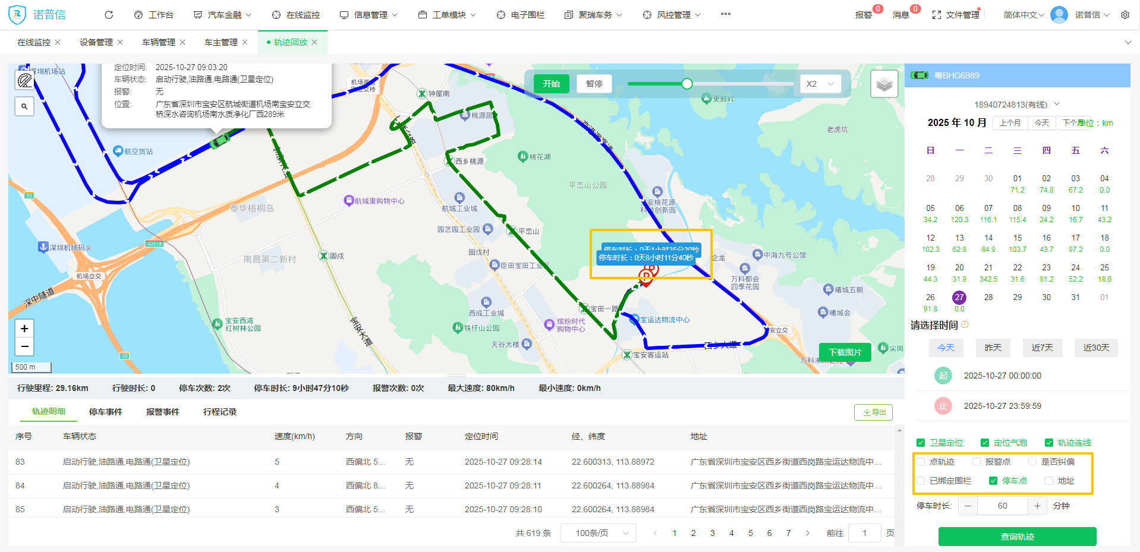This screenshot has width=1140, height=552.
Task: Click the map search magnifier icon
Action: point(24,107)
